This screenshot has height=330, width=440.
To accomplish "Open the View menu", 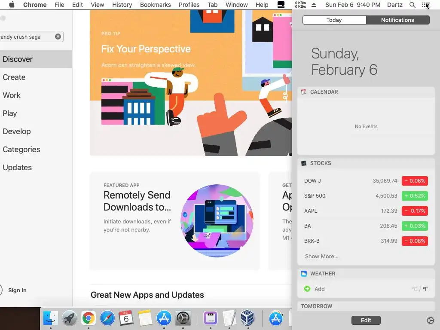I will (x=98, y=5).
